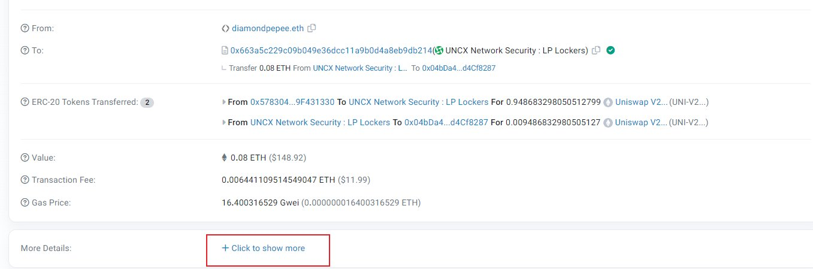
Task: Click the help icon beside To
Action: click(25, 51)
